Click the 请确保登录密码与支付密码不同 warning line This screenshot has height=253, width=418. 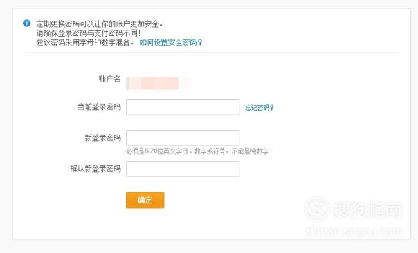pyautogui.click(x=89, y=33)
